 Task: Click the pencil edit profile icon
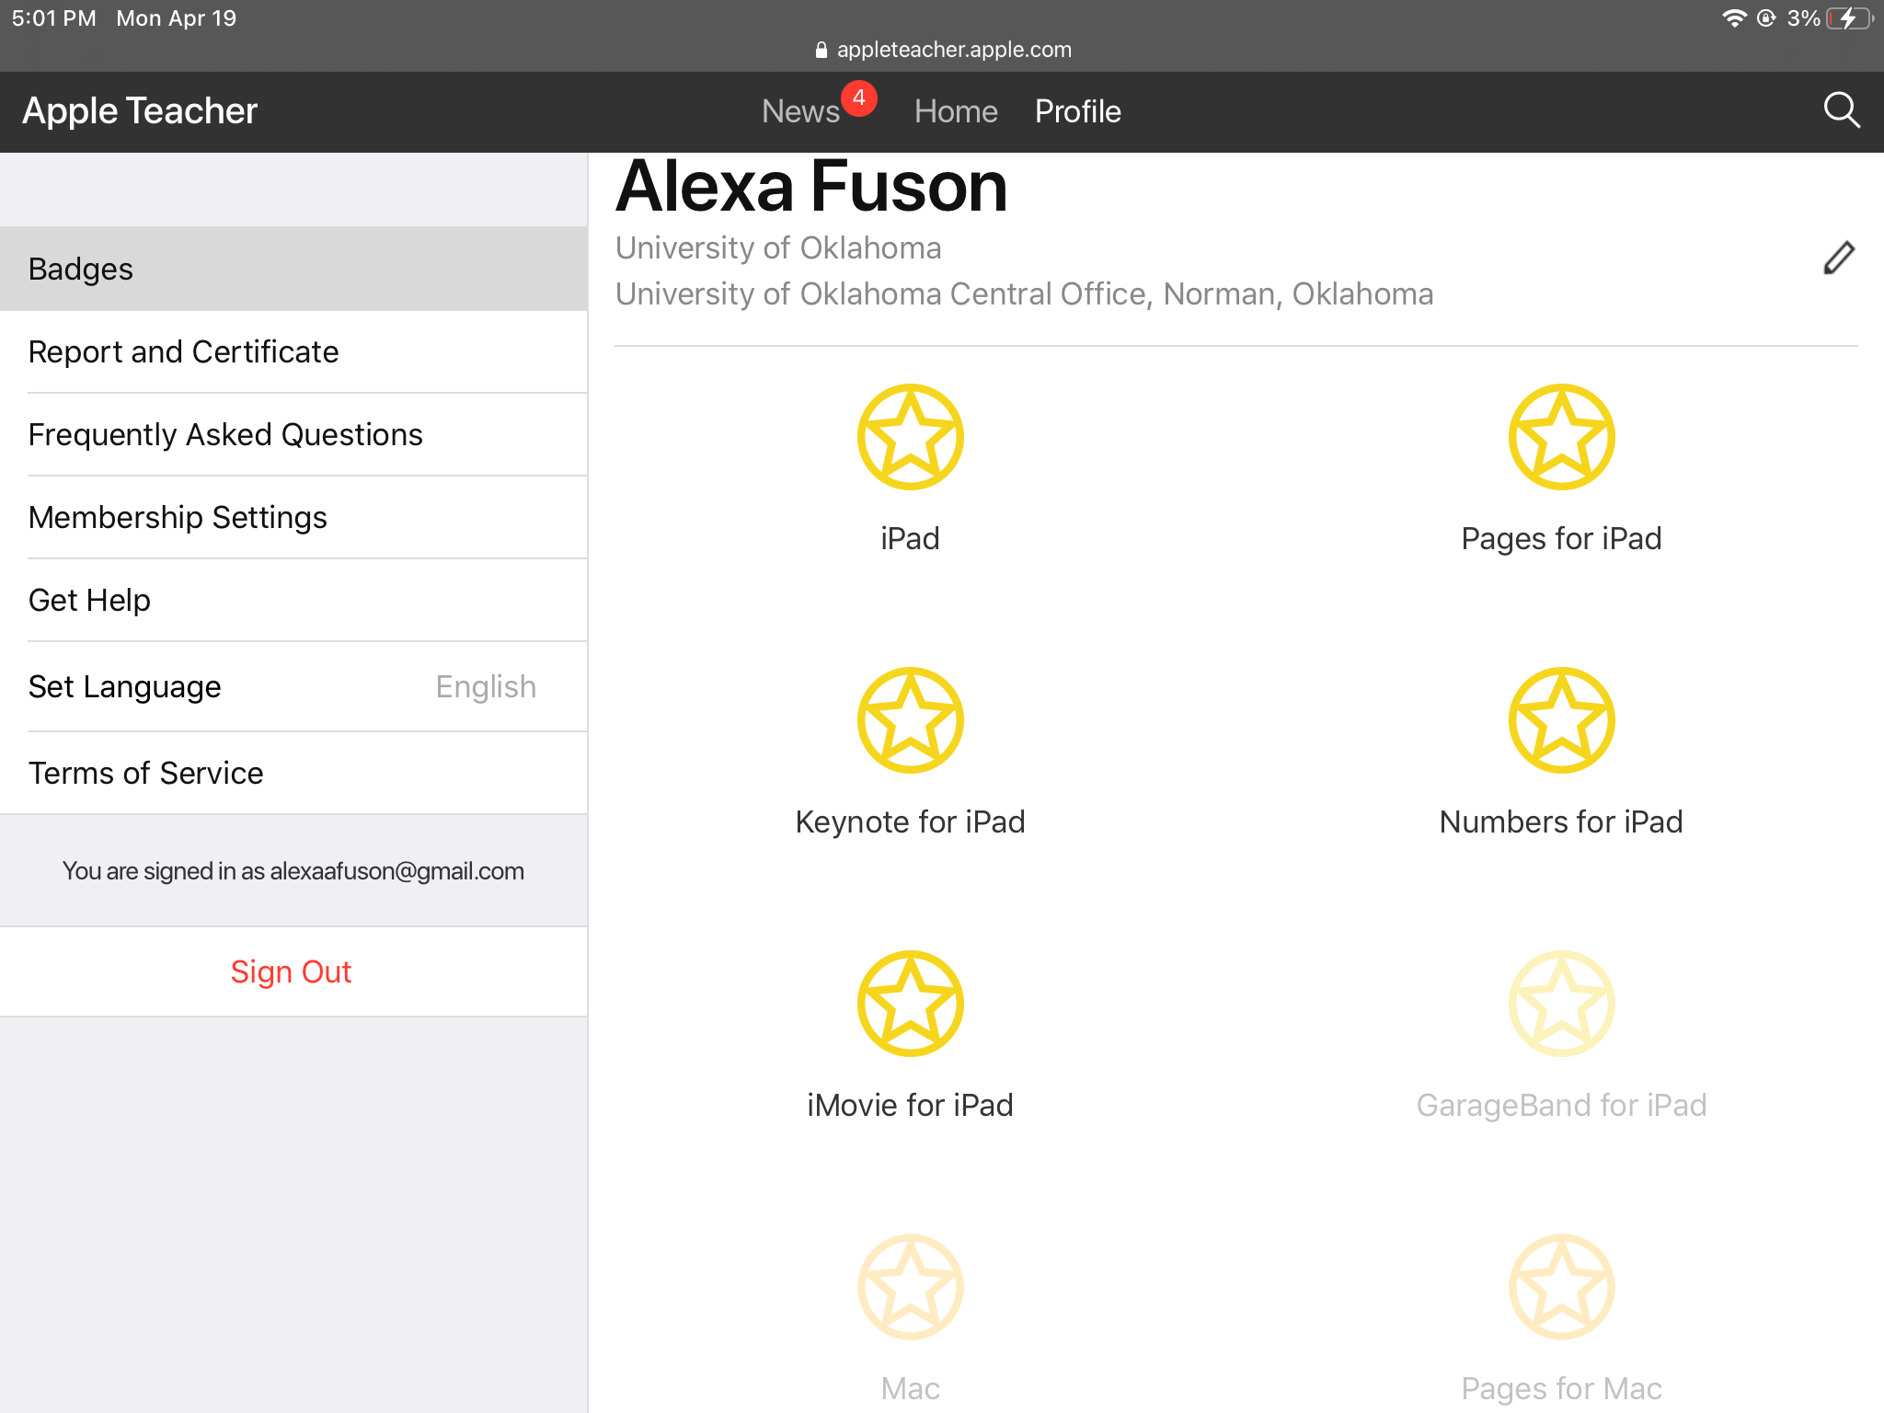[x=1838, y=258]
